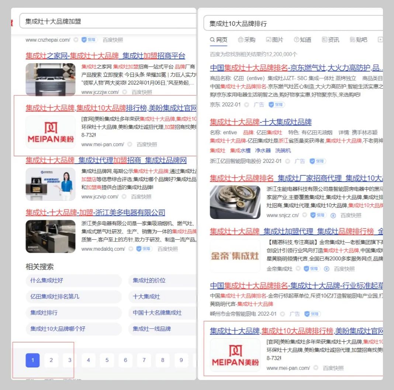Click the round icon beside www.jczzjw.com
The height and width of the screenshot is (390, 394).
(124, 92)
